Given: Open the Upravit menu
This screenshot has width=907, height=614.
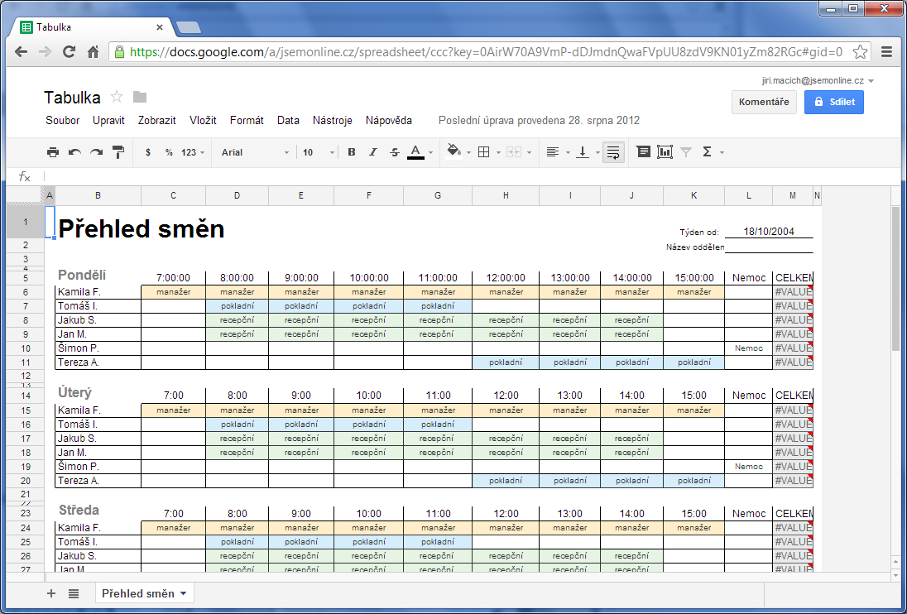Looking at the screenshot, I should point(108,120).
